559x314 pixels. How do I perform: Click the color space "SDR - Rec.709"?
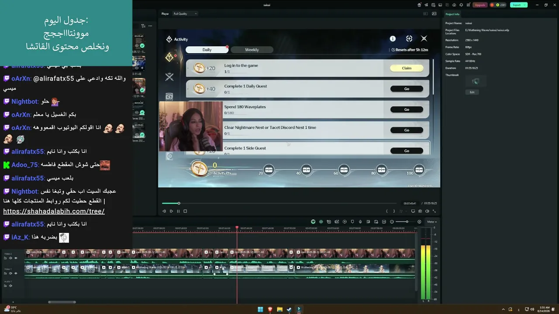[x=473, y=54]
